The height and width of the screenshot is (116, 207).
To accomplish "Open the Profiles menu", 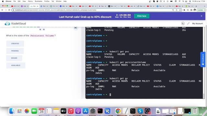I will click(47, 1).
